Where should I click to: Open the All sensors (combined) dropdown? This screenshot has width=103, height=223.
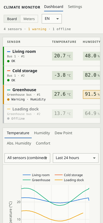pyautogui.click(x=27, y=158)
